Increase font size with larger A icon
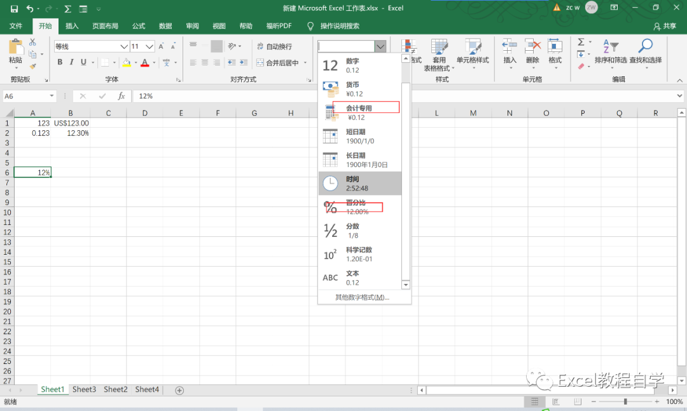Image resolution: width=687 pixels, height=411 pixels. (x=161, y=46)
